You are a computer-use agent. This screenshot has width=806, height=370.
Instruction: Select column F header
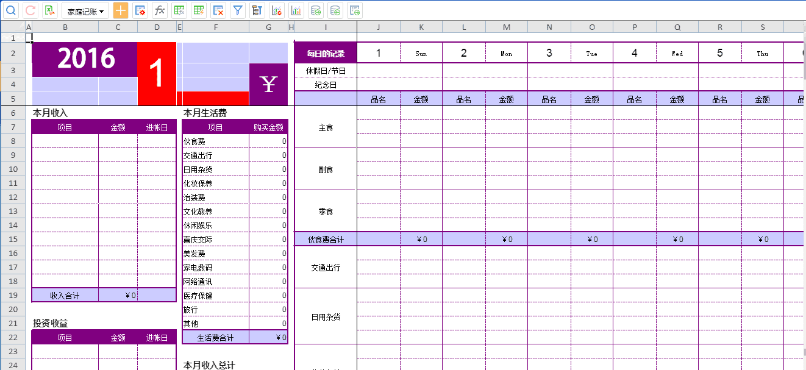point(216,27)
